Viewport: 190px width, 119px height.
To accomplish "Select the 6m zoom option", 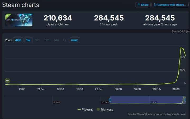I will (56, 40).
